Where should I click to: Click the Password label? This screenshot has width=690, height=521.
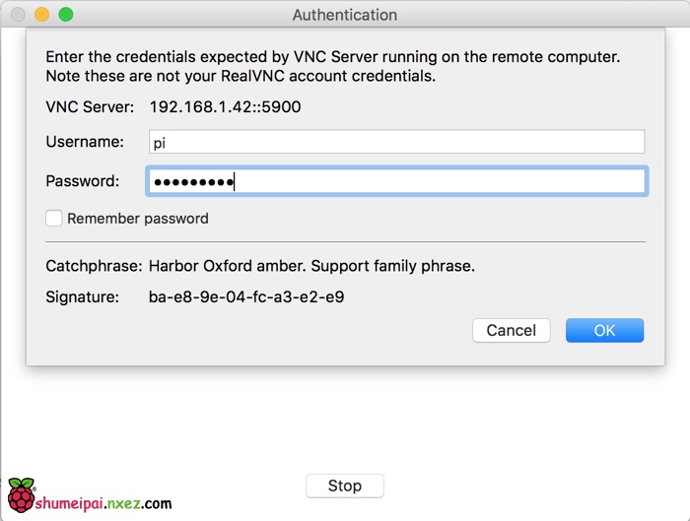pyautogui.click(x=83, y=181)
